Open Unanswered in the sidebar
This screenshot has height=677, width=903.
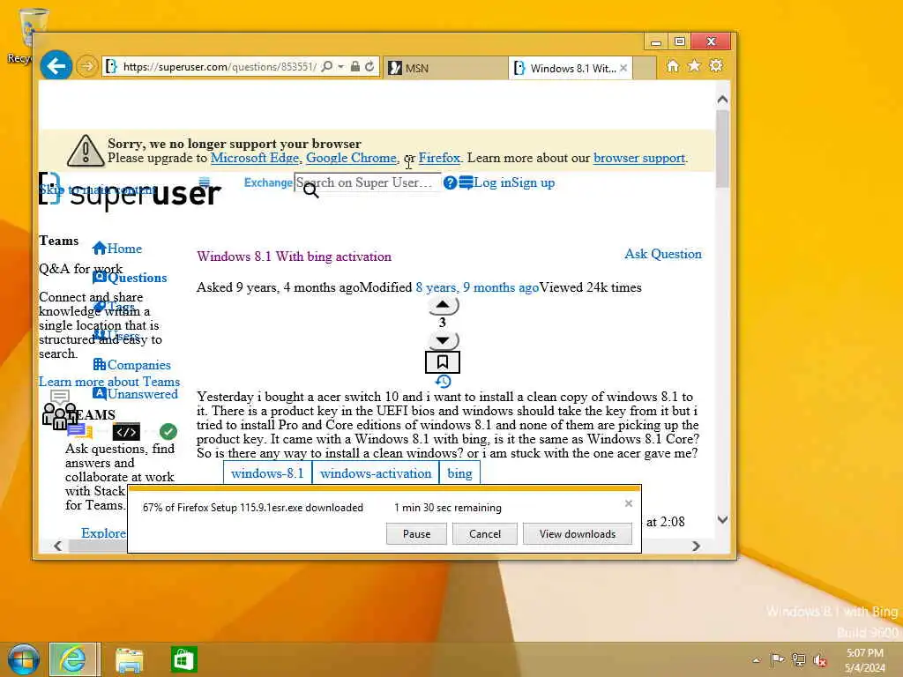point(135,394)
